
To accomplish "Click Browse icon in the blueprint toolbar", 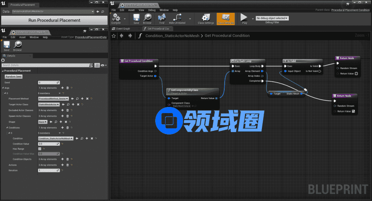I will [x=147, y=18].
